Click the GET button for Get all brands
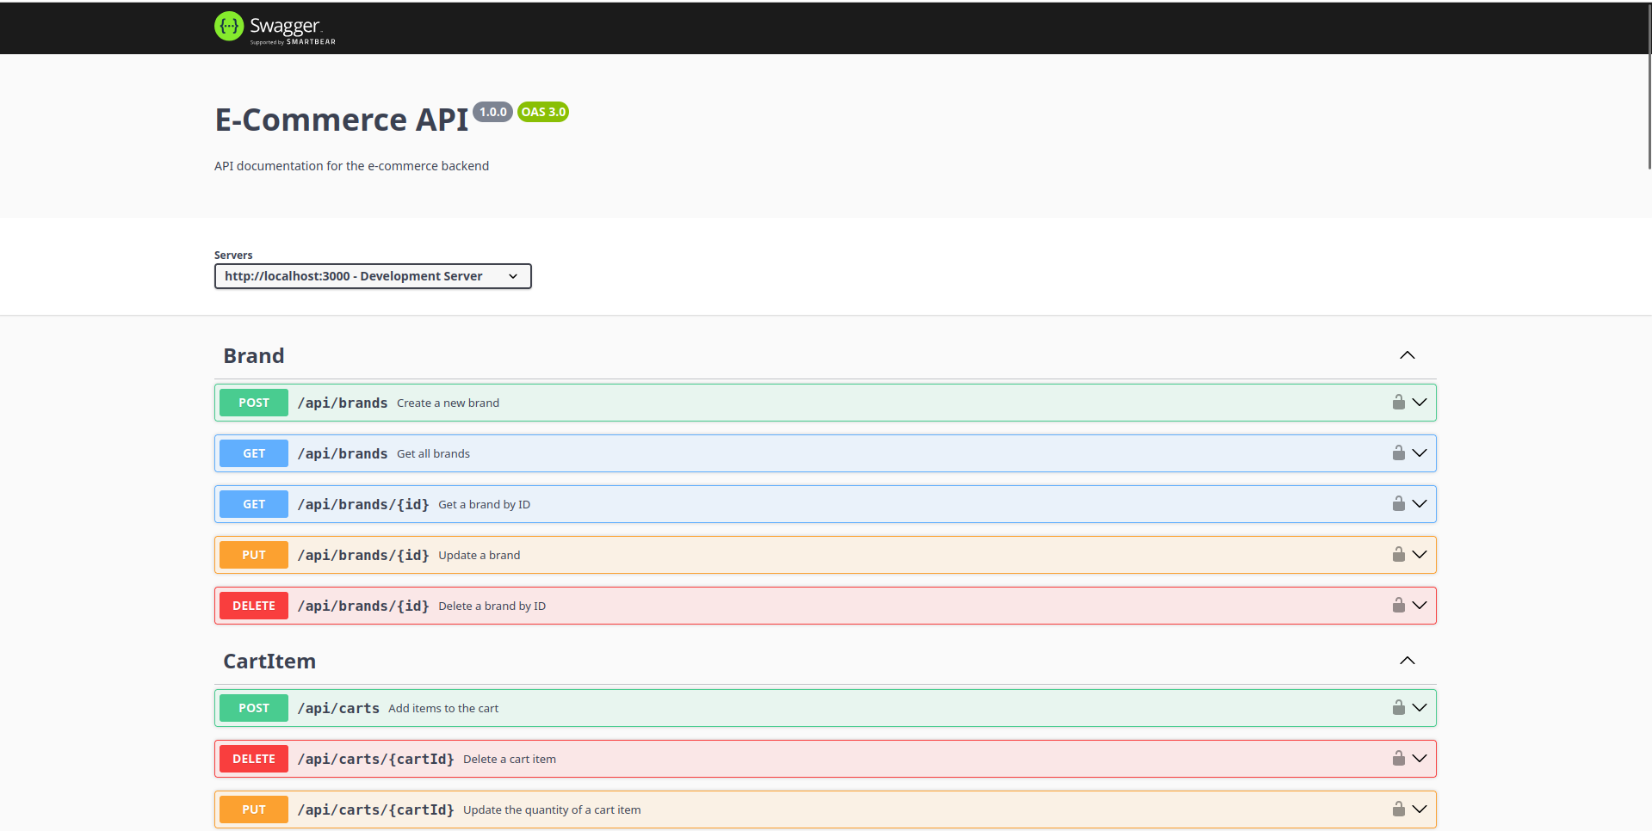 pos(254,453)
